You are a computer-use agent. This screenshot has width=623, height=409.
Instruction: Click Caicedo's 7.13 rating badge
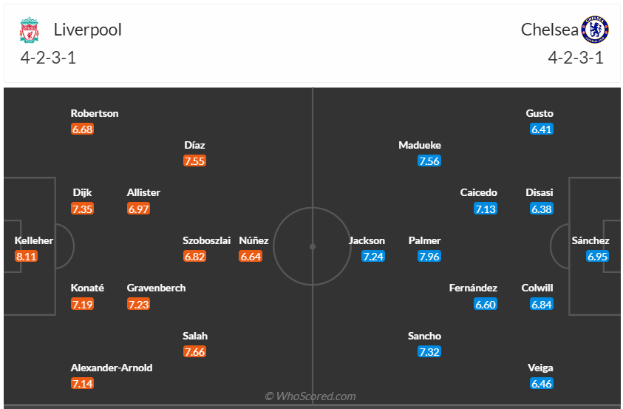486,209
